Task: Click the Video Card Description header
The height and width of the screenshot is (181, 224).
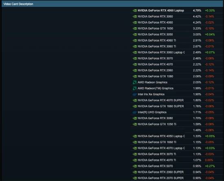Action: tap(18, 4)
